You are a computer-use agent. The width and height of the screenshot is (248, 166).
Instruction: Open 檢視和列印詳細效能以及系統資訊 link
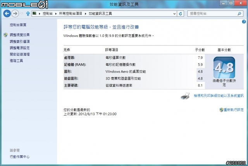[219, 95]
